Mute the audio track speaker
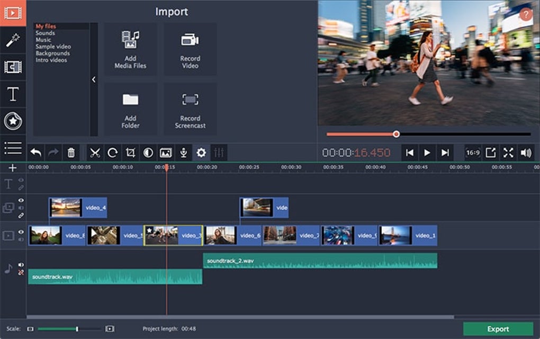This screenshot has width=540, height=339. pos(21,264)
